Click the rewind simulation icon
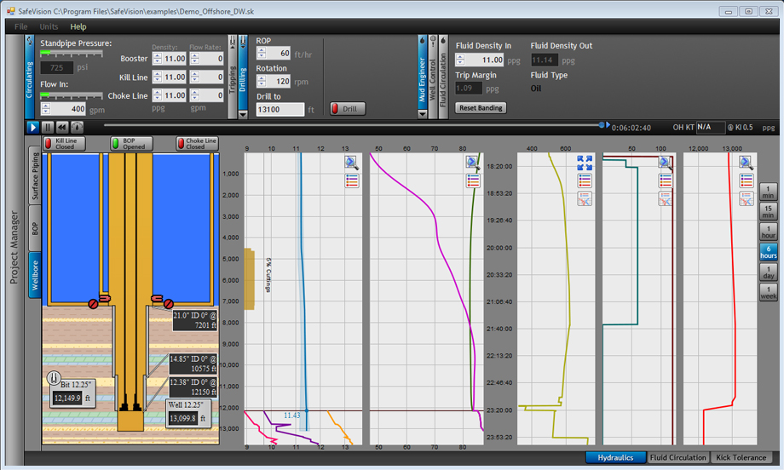Image resolution: width=784 pixels, height=470 pixels. tap(63, 127)
